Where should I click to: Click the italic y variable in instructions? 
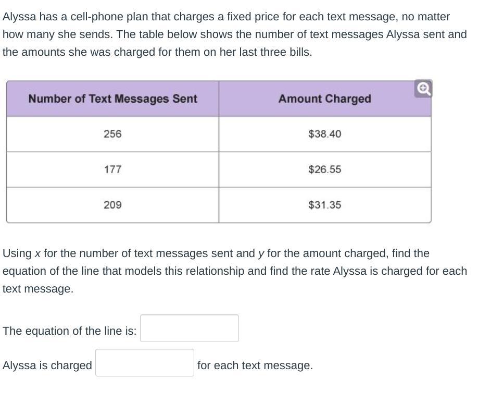[261, 254]
